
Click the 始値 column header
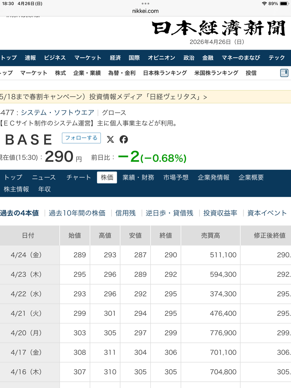(x=75, y=236)
